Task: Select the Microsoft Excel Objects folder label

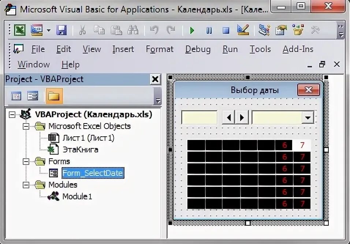Action: [89, 126]
